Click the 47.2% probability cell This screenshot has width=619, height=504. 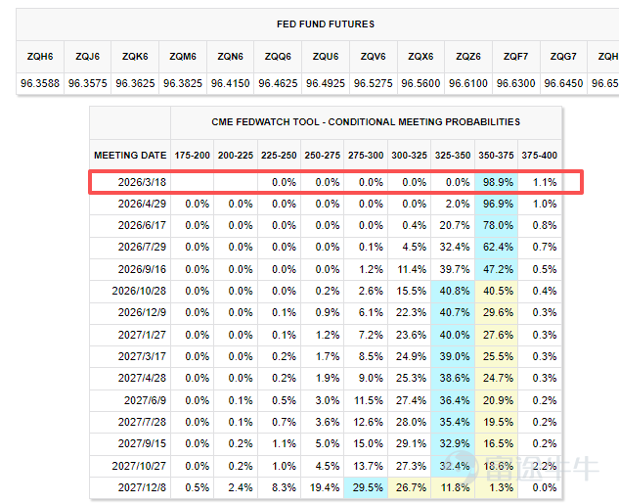coord(496,269)
